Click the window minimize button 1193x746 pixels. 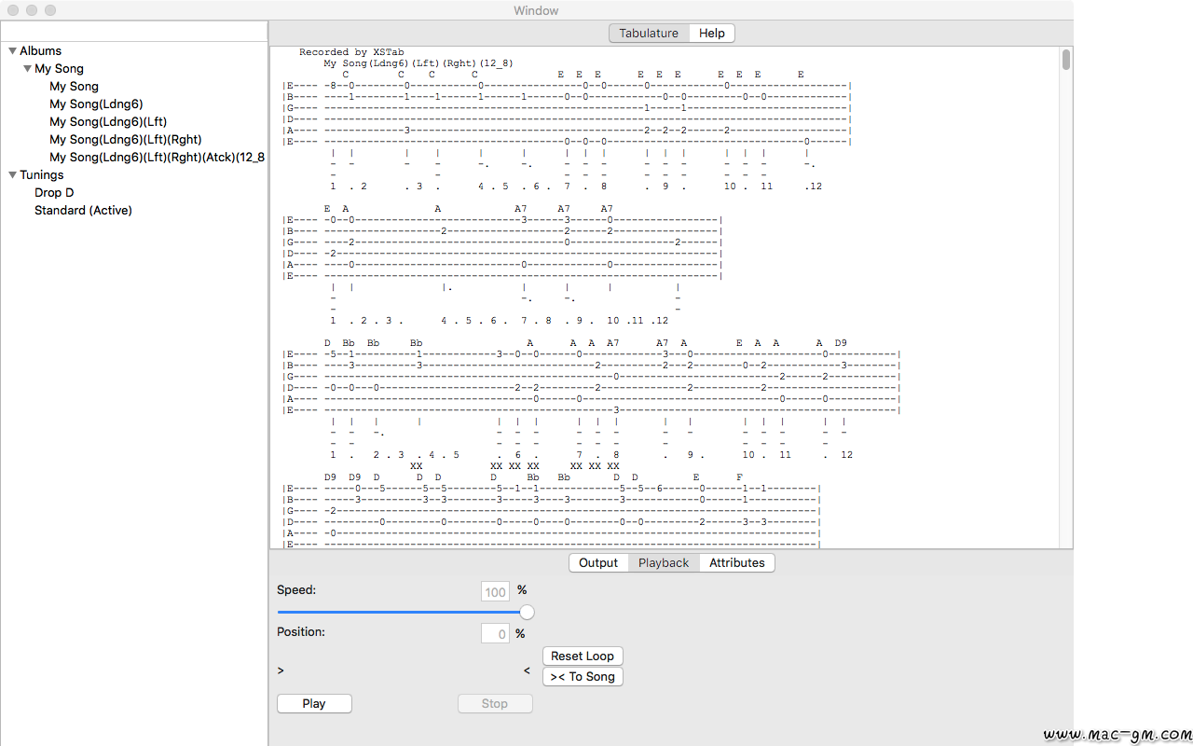[x=32, y=10]
